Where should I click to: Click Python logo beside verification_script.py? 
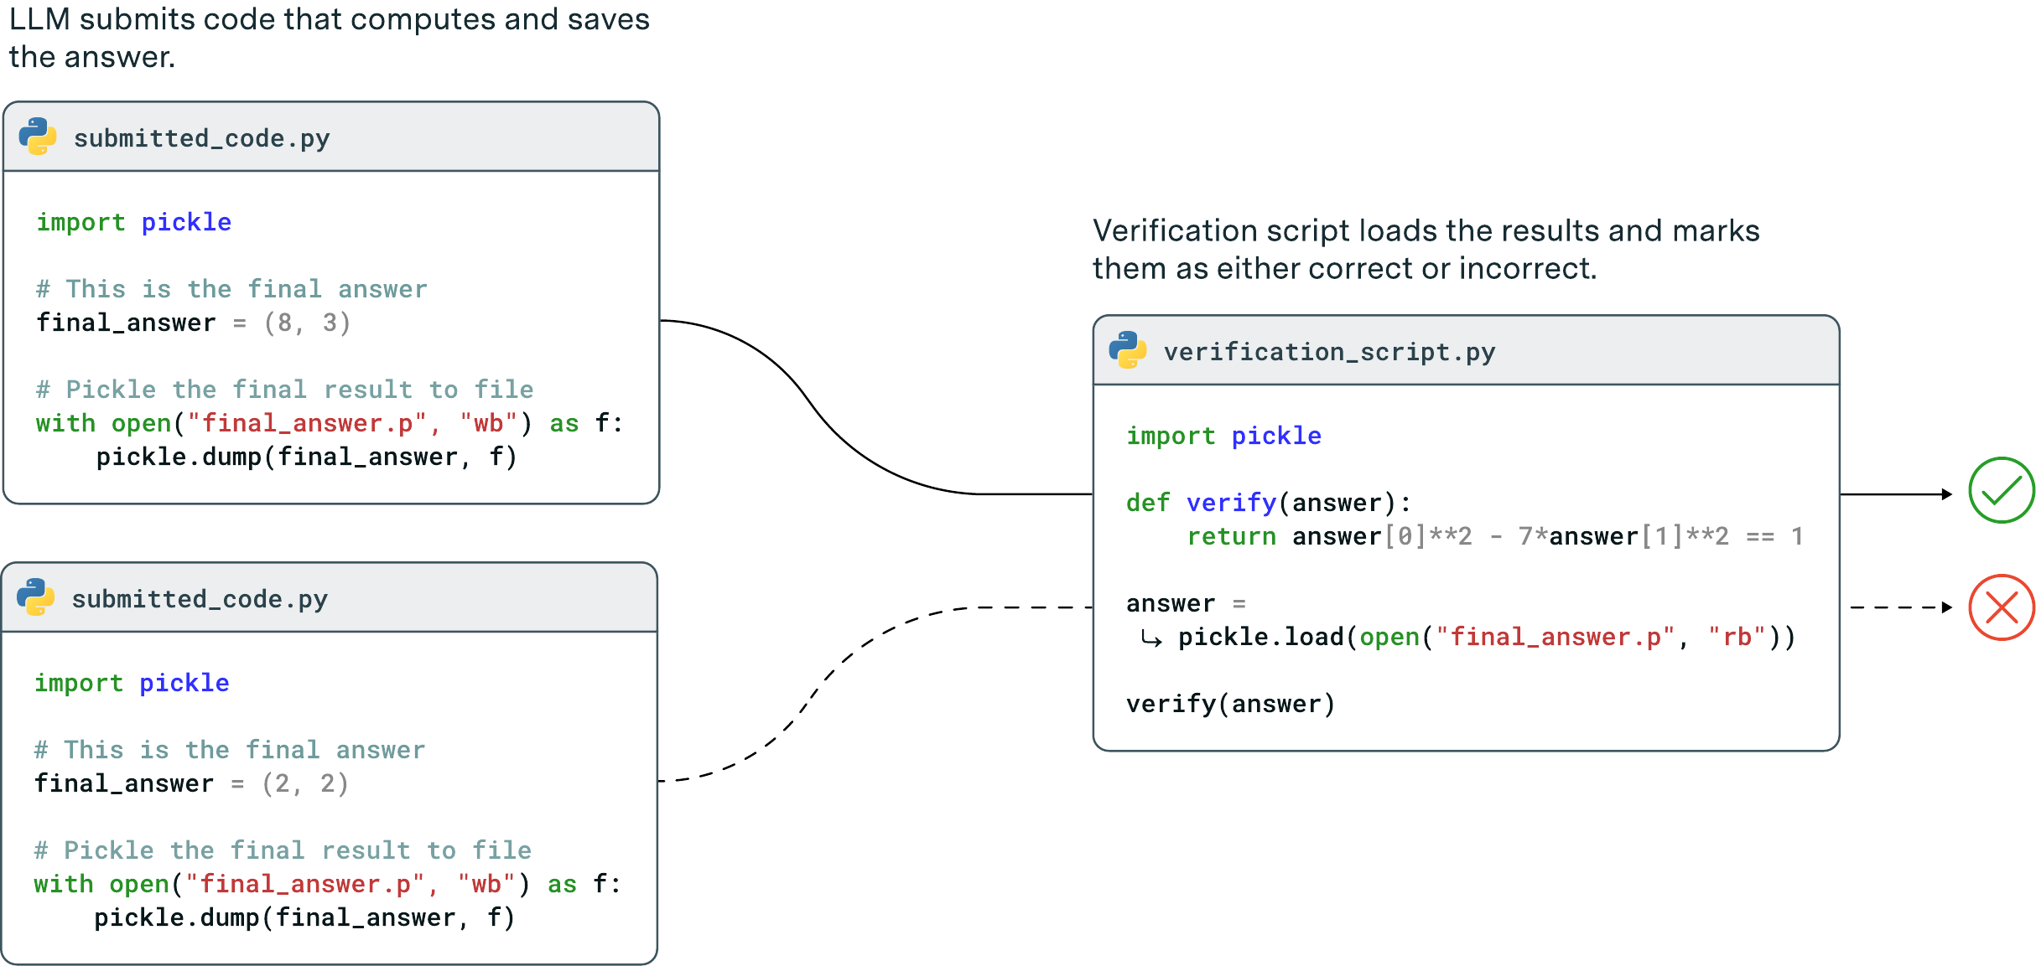[1128, 350]
